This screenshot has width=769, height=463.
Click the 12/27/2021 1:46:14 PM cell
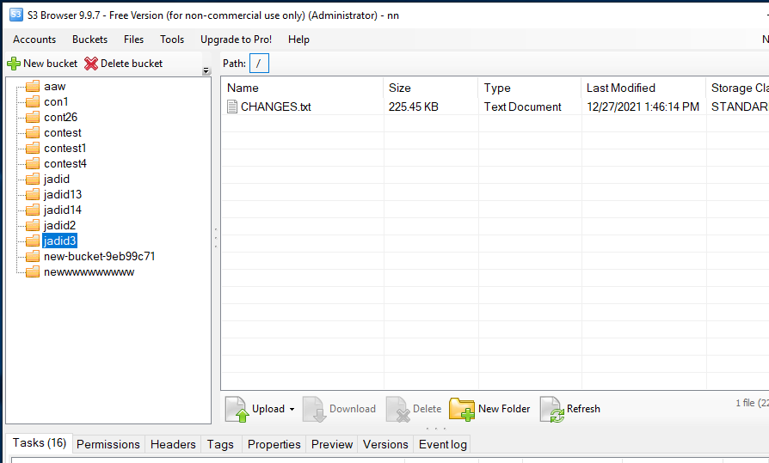tap(643, 107)
